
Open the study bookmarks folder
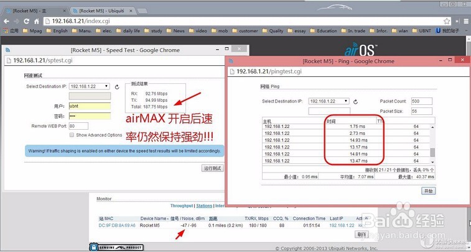pos(153,30)
